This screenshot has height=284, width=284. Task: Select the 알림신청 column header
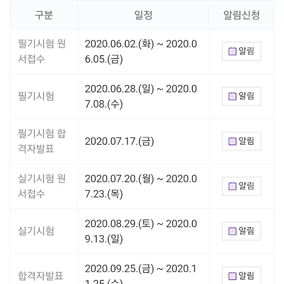pos(241,15)
